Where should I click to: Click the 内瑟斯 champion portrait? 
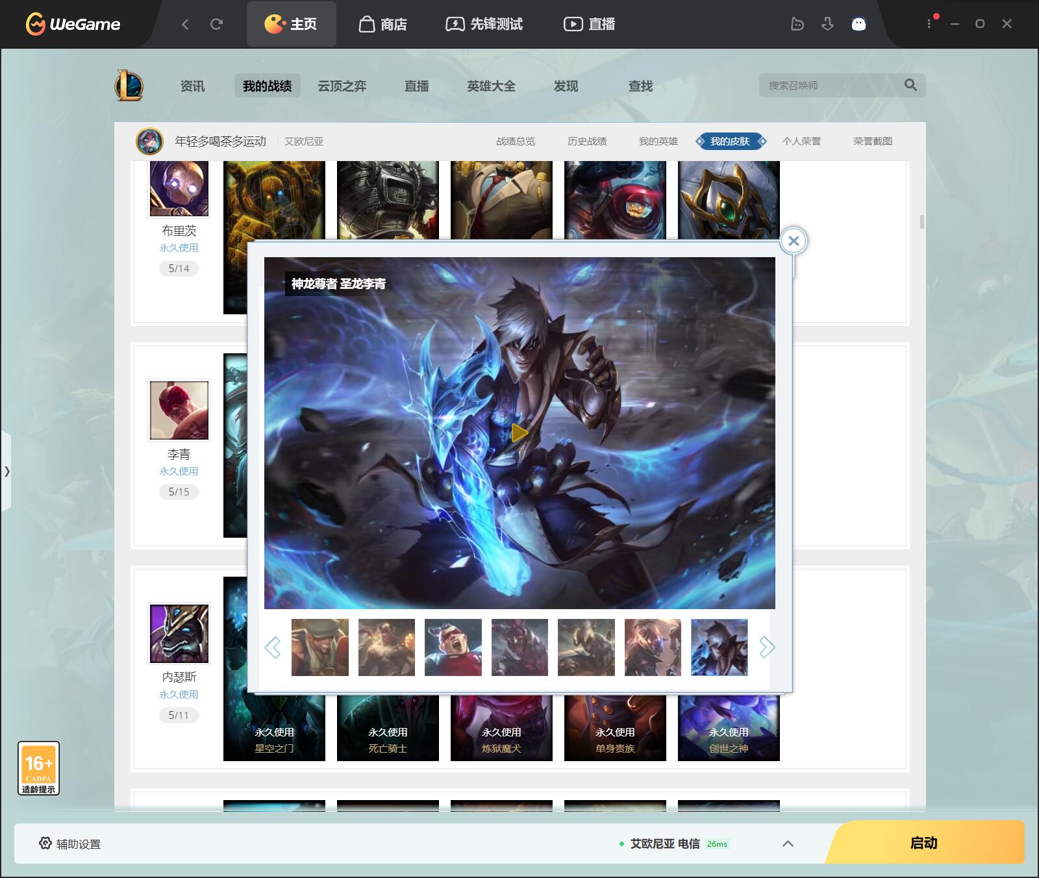tap(179, 633)
